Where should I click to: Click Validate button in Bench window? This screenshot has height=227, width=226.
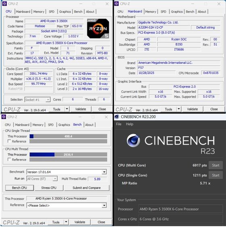(x=80, y=222)
